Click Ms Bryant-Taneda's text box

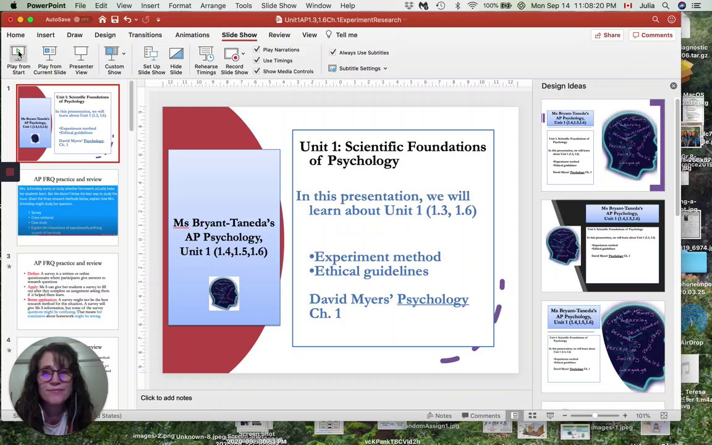[x=224, y=237]
